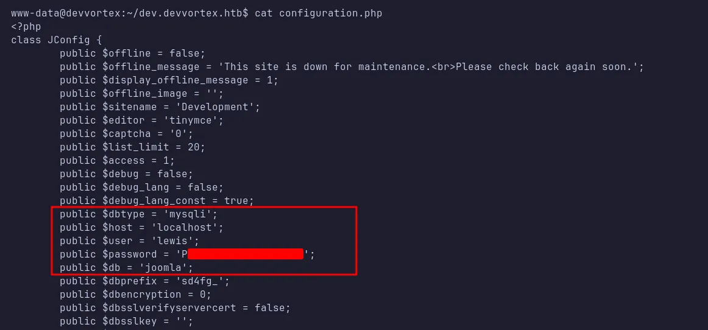Click the red redacted password bar
This screenshot has width=708, height=330.
click(245, 254)
